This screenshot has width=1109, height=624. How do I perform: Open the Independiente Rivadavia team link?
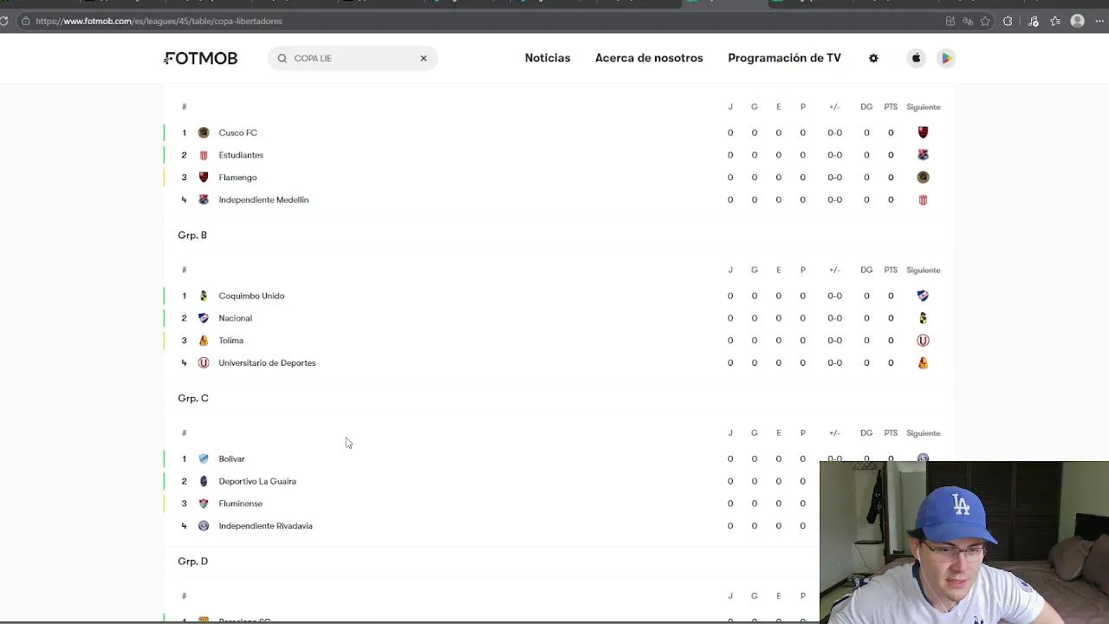point(265,526)
